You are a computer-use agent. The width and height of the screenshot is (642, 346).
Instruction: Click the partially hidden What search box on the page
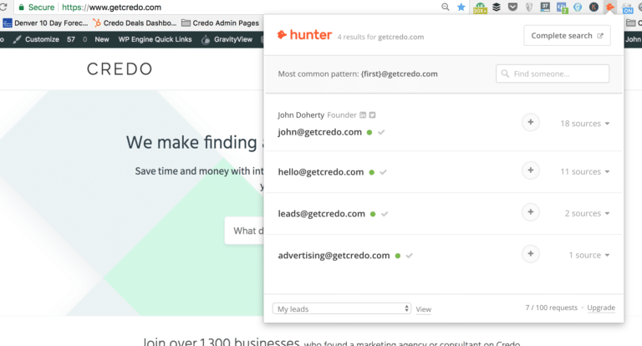click(x=244, y=231)
